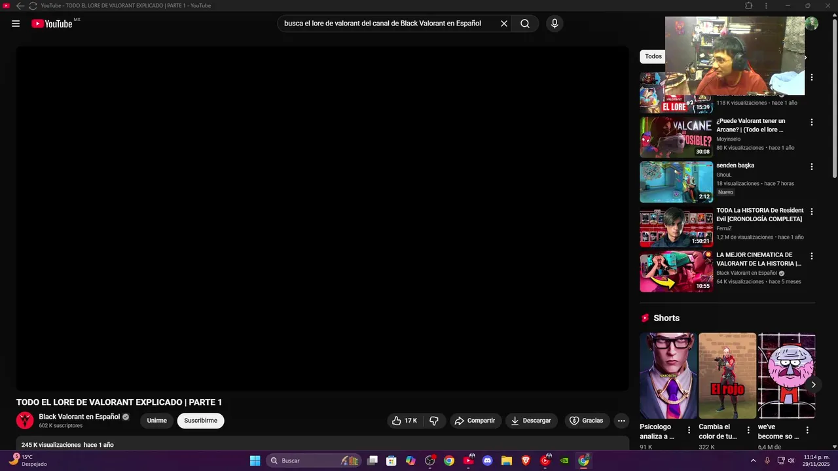Open Google Chrome from the taskbar
The height and width of the screenshot is (471, 838).
449,461
